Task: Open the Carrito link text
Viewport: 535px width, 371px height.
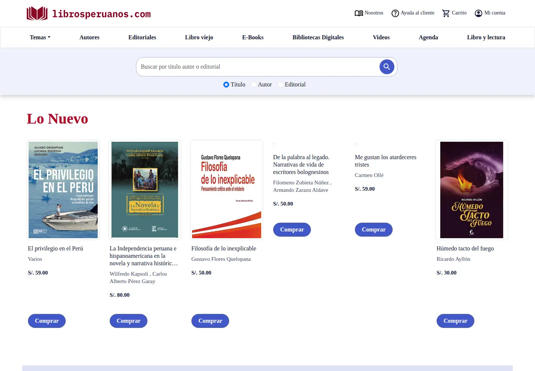Action: [x=459, y=13]
